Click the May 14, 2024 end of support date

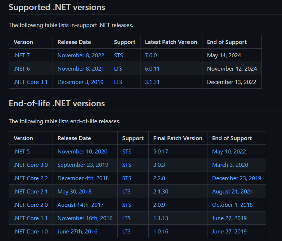point(224,55)
